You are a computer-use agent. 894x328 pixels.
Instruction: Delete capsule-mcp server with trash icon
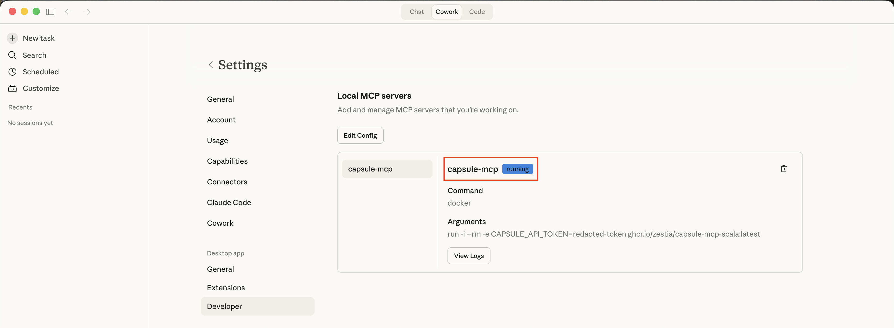[x=783, y=169]
